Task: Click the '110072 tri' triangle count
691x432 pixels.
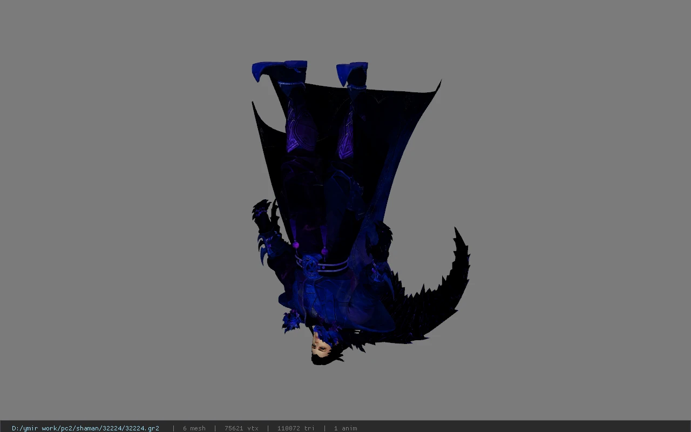Action: [x=296, y=428]
